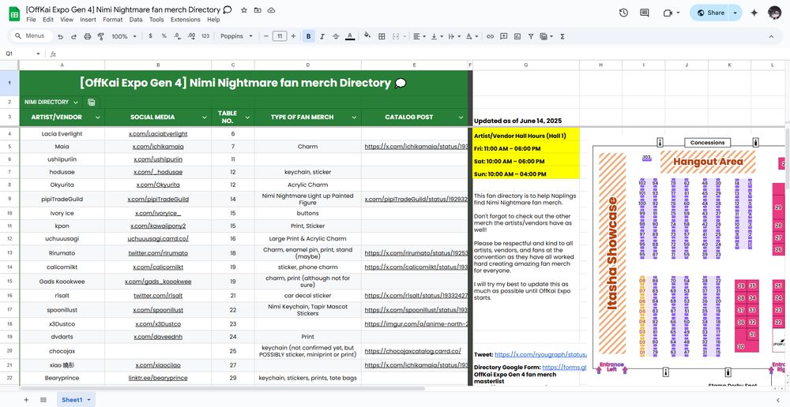Open horizontal align dropdown
The width and height of the screenshot is (790, 407).
419,36
